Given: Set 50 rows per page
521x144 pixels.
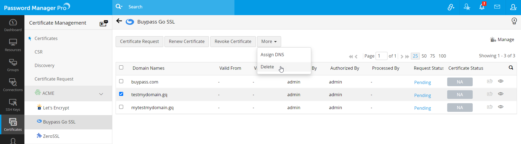Looking at the screenshot, I should pos(424,56).
